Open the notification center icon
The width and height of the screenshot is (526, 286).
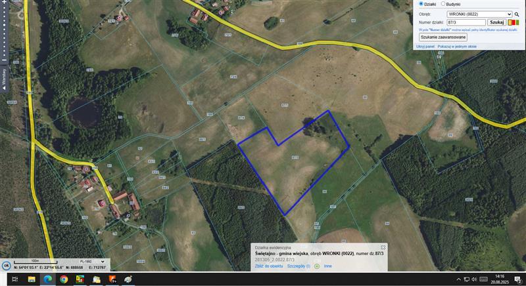518,279
